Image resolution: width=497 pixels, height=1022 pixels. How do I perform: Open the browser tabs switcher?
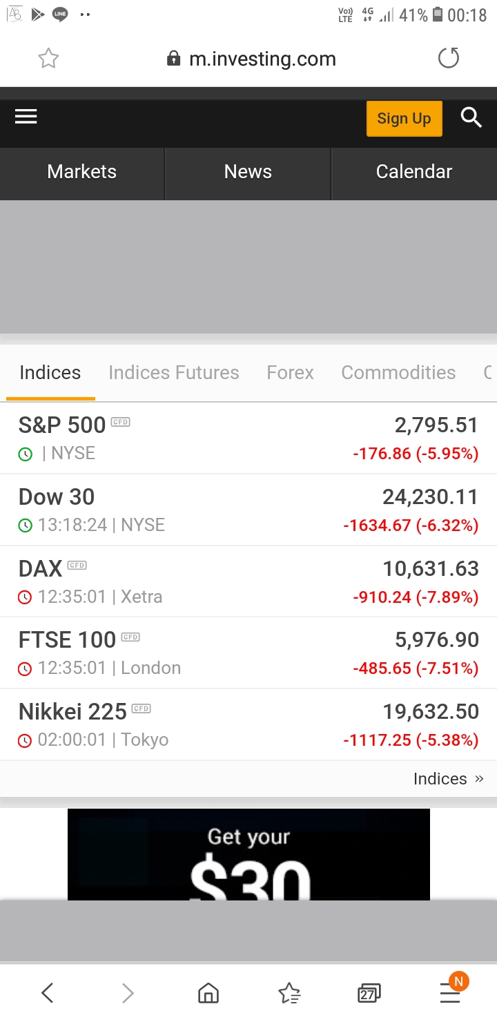click(369, 993)
